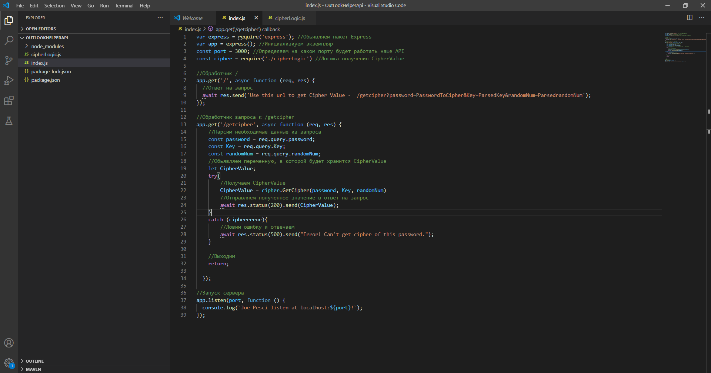This screenshot has height=373, width=711.
Task: Expand the OPEN EDITORS section
Action: 41,29
